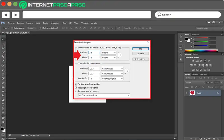This screenshot has height=140, width=224.
Task: Toggle the Restringir proporciones checkbox
Action: pyautogui.click(x=76, y=88)
